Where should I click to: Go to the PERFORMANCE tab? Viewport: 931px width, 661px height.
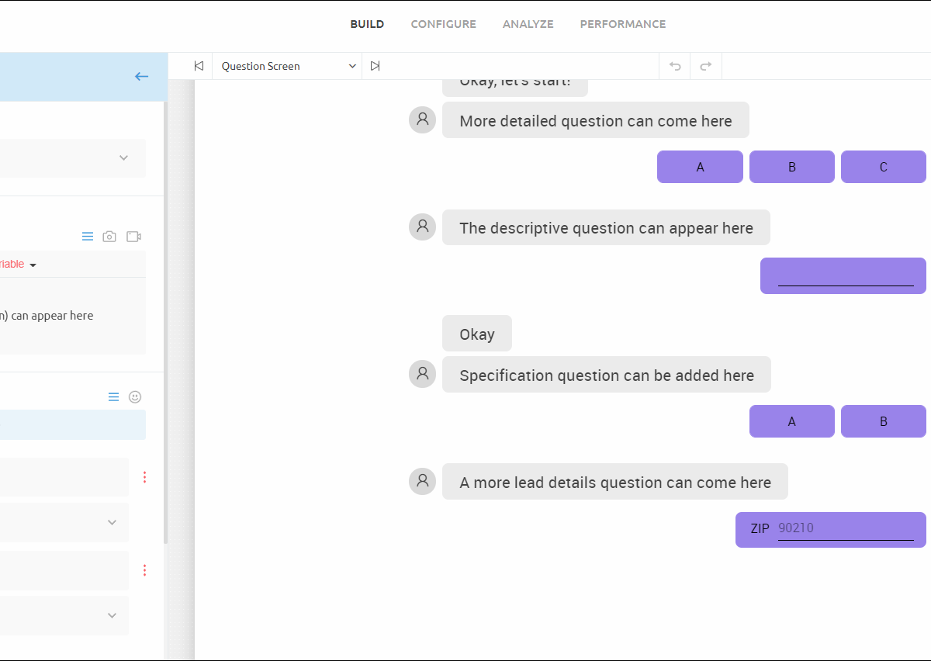pos(622,24)
